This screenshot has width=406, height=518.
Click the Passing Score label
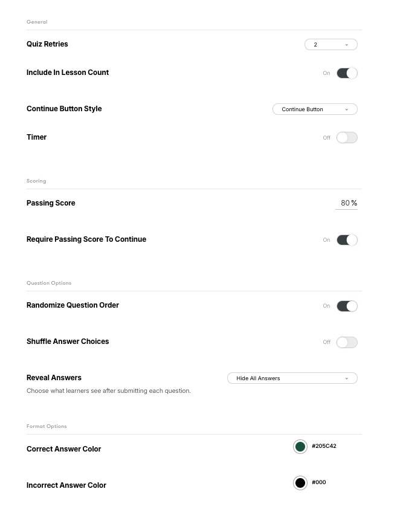[x=51, y=203]
